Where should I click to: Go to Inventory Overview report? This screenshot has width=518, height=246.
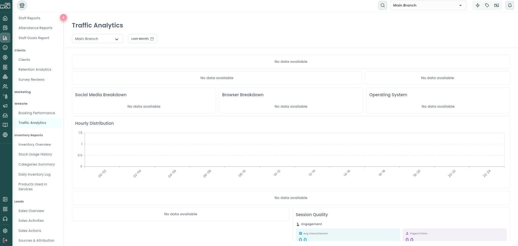[x=35, y=145]
